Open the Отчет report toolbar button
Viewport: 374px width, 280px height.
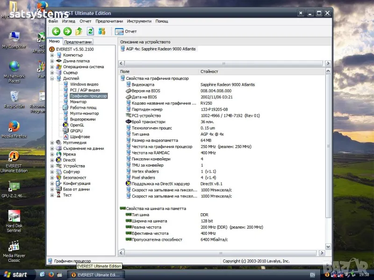click(x=126, y=31)
